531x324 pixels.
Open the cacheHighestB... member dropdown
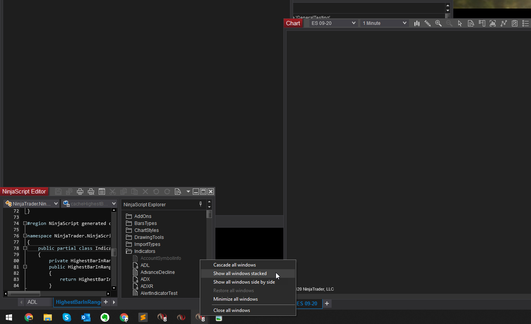coord(89,204)
